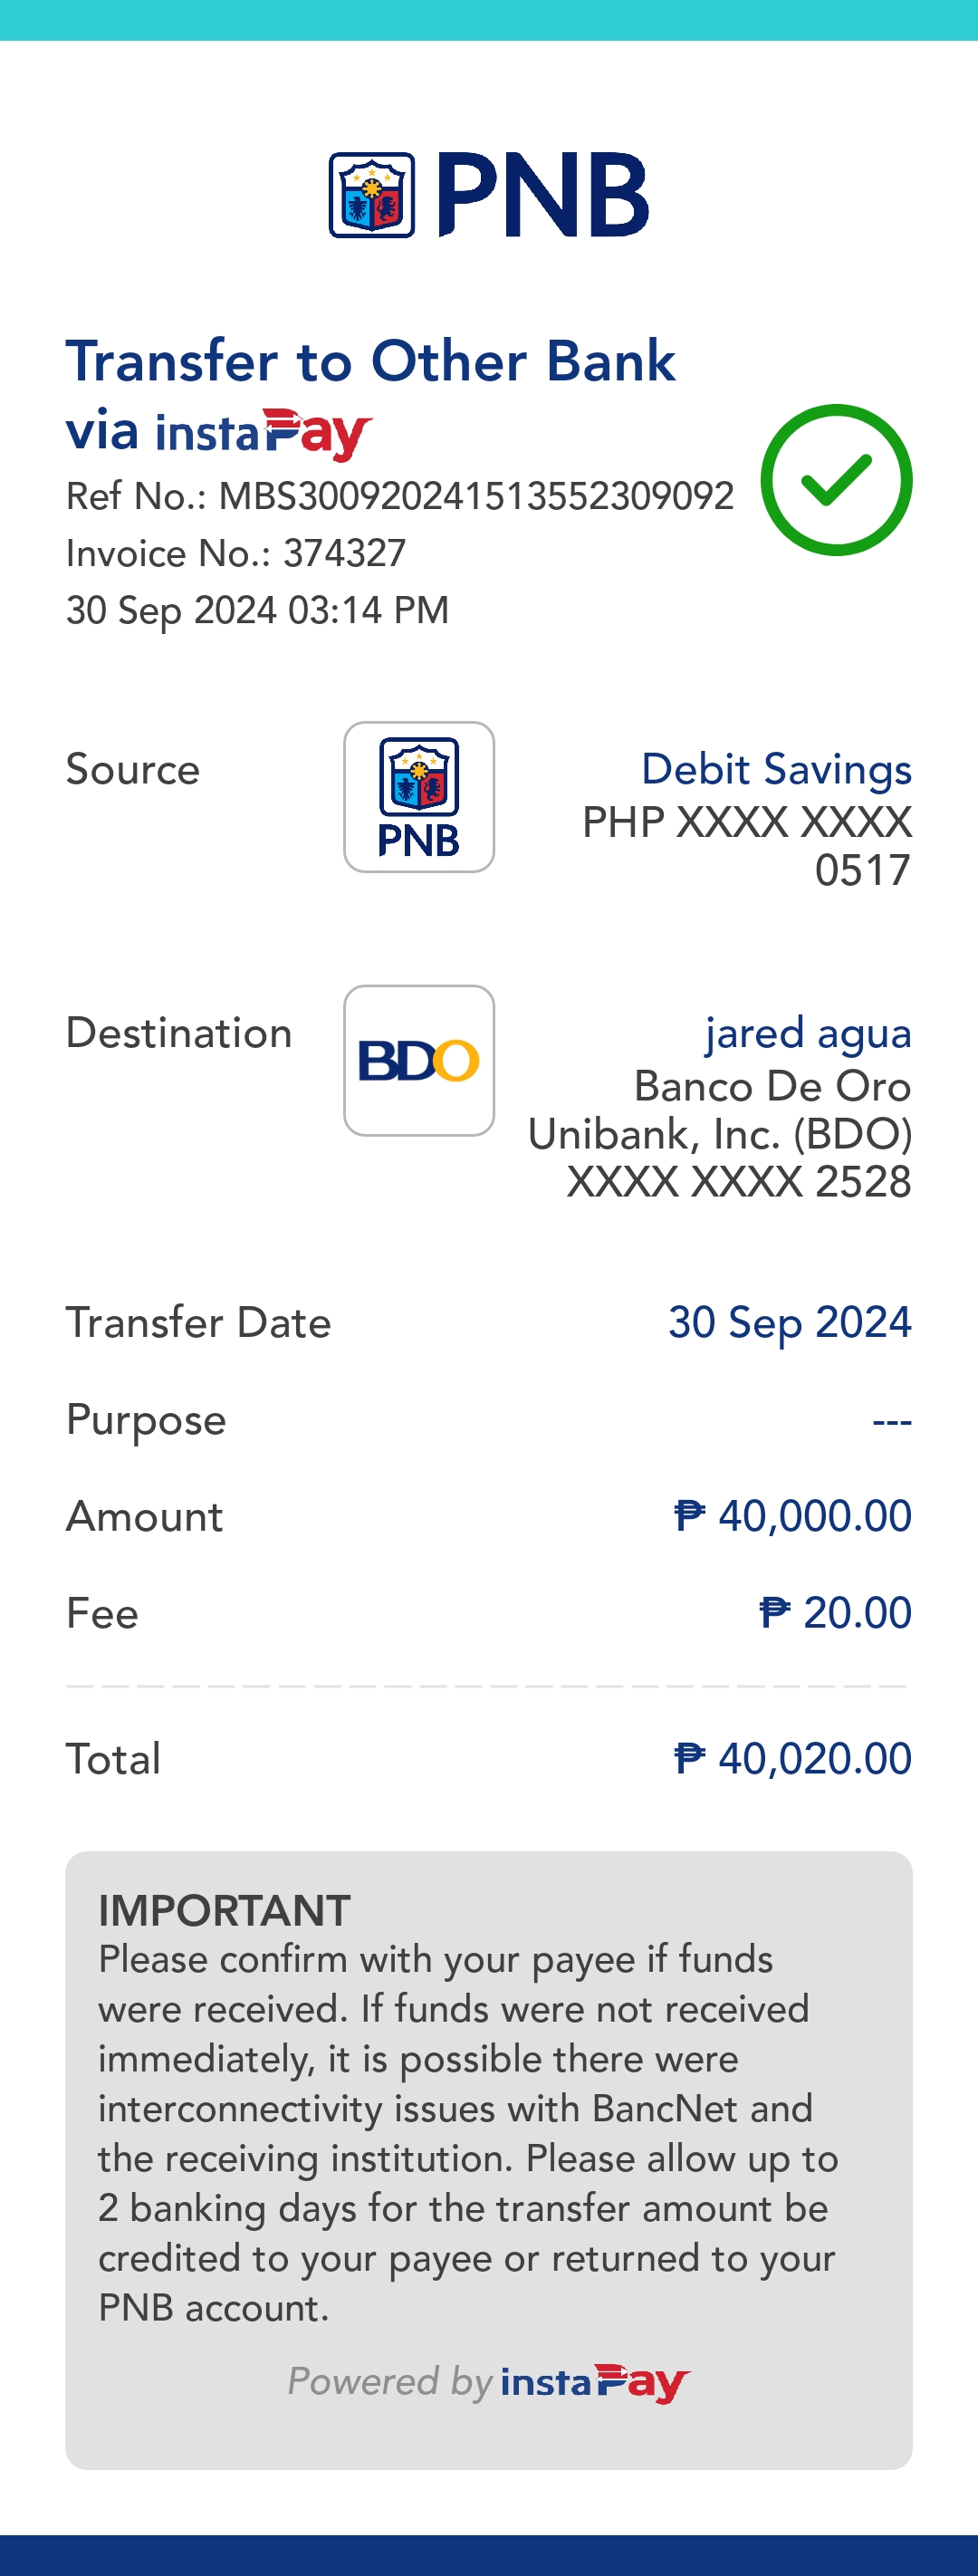Click the PNB source bank icon
The image size is (978, 2576).
[x=419, y=797]
